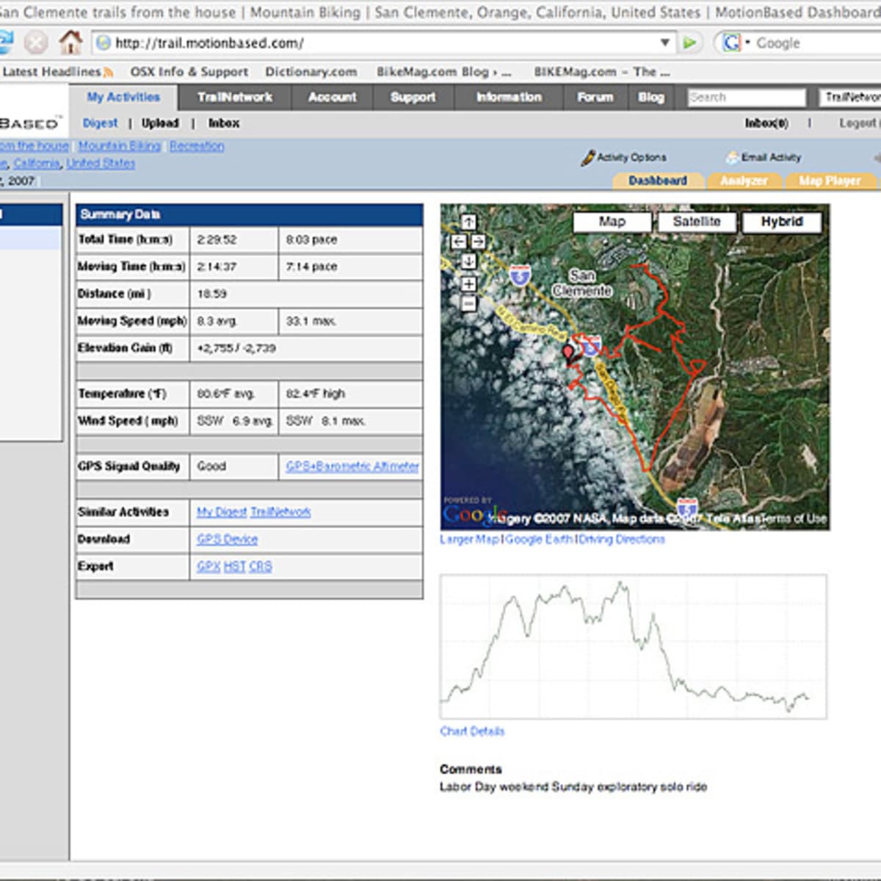The image size is (881, 881).
Task: Click the Mountain Biking breadcrumb link
Action: pyautogui.click(x=120, y=146)
